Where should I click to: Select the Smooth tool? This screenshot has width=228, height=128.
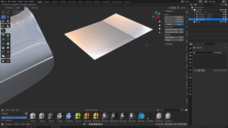click(x=8, y=48)
